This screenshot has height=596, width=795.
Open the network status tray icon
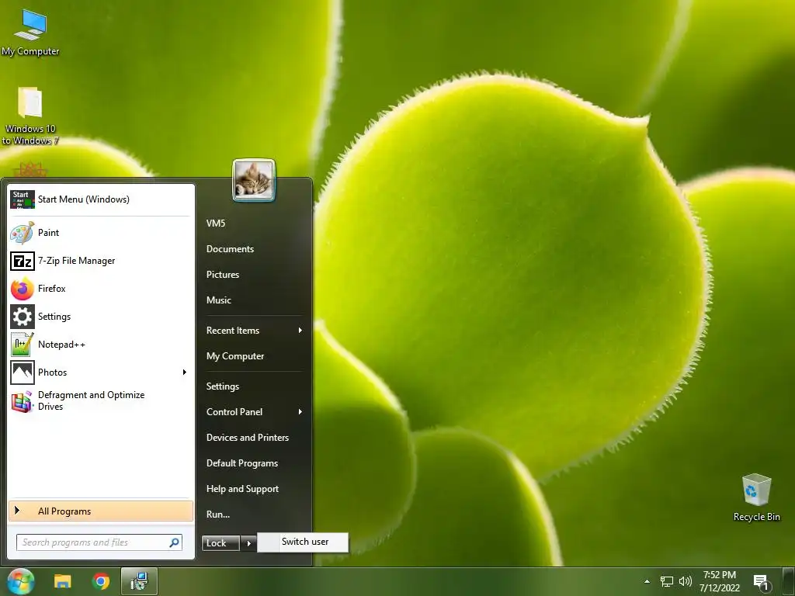(x=666, y=581)
